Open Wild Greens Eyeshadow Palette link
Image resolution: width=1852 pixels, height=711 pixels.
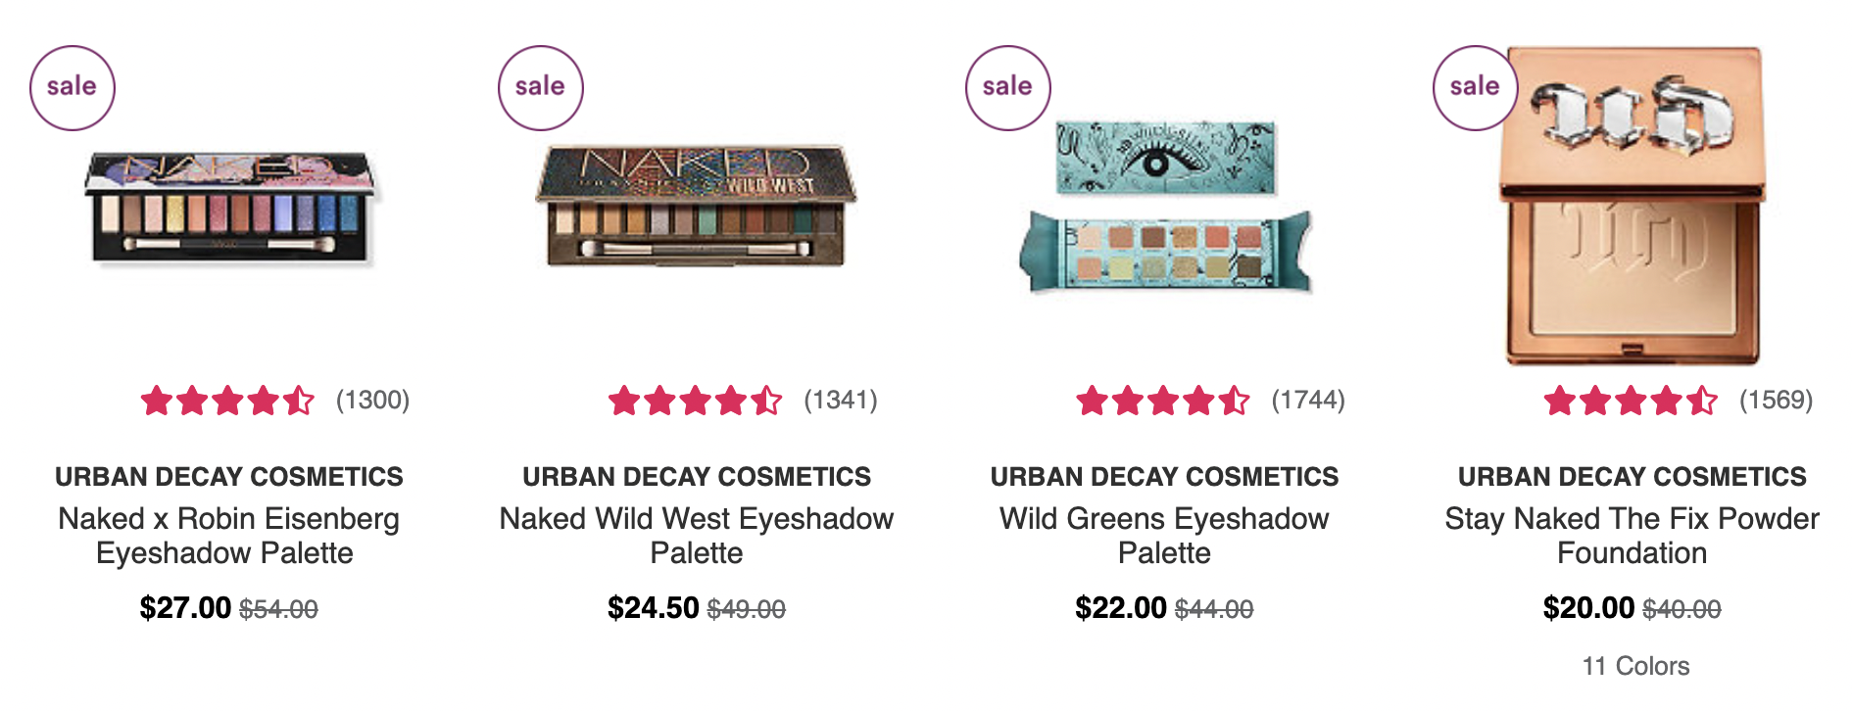click(x=1164, y=536)
